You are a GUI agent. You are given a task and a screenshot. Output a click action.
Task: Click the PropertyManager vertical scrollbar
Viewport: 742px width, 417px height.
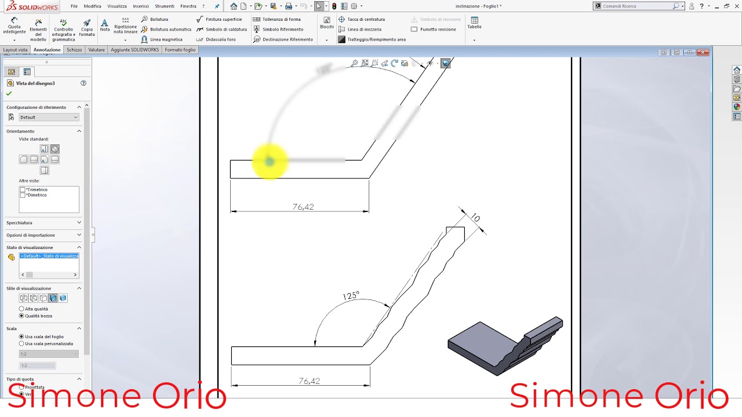pos(87,232)
